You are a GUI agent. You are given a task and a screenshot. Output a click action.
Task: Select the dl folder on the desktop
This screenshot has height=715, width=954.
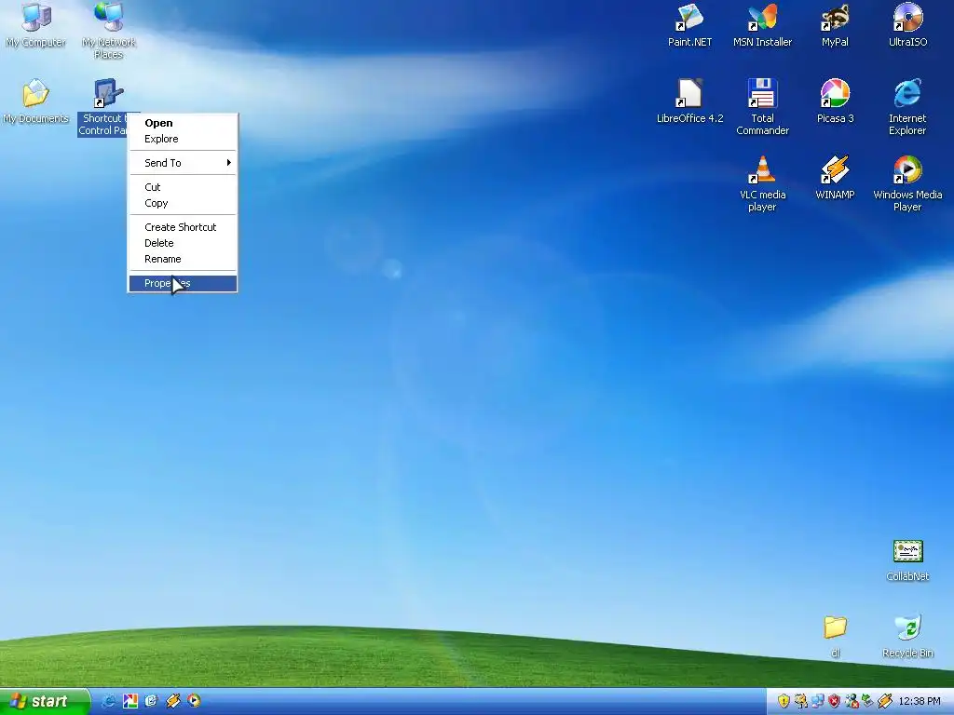pos(836,636)
